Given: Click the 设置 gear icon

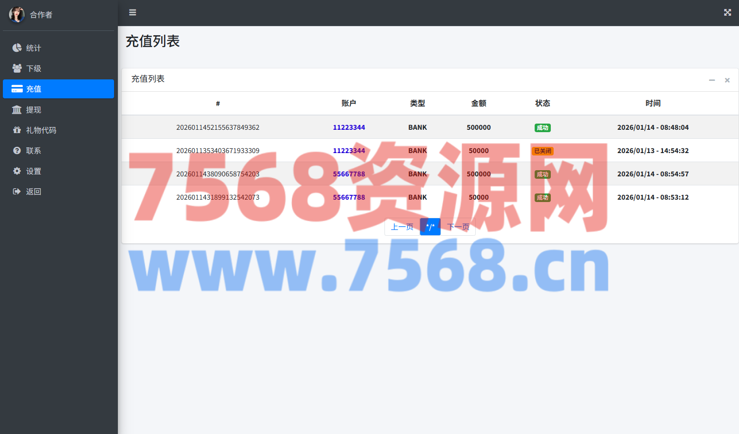Looking at the screenshot, I should [17, 171].
